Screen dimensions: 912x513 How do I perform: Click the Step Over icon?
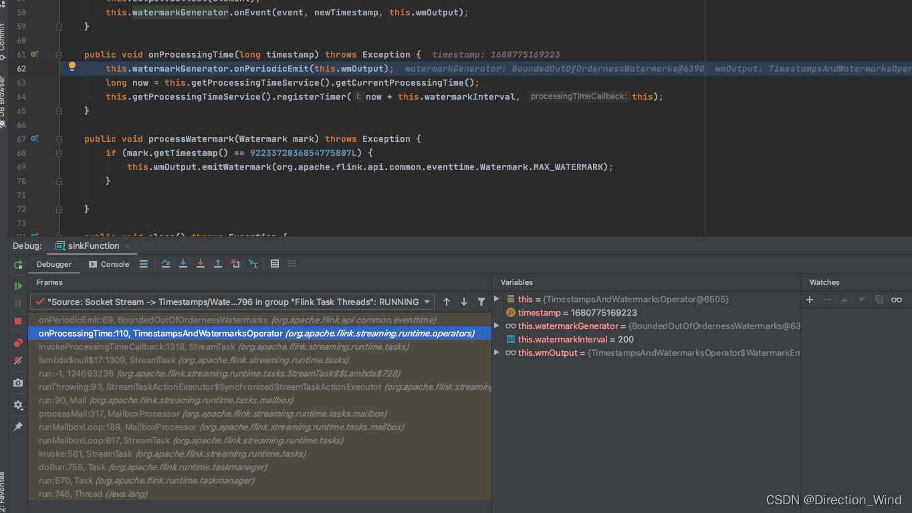(x=166, y=264)
